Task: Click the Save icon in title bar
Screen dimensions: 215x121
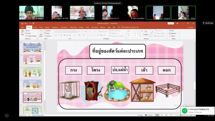Action: (22, 23)
